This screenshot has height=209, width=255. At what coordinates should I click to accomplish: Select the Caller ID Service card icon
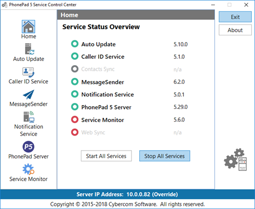(28, 72)
